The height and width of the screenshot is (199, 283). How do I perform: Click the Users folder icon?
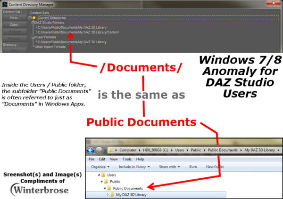pos(103,175)
